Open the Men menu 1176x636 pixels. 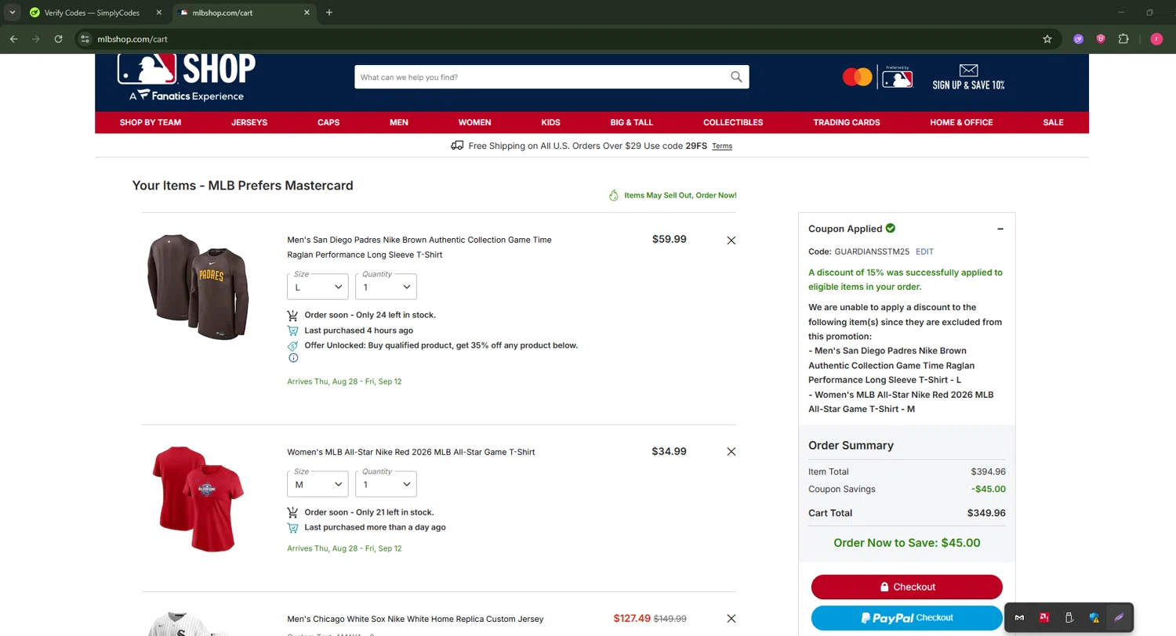tap(399, 122)
